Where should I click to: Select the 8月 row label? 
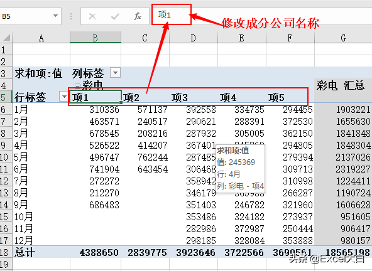(x=41, y=193)
